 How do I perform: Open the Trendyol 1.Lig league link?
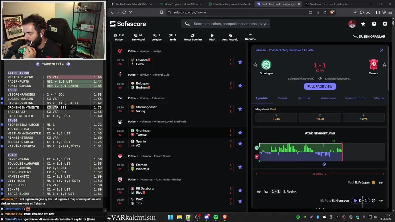tap(161, 75)
